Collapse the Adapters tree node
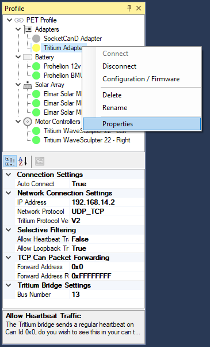This screenshot has height=347, width=210. click(x=18, y=29)
